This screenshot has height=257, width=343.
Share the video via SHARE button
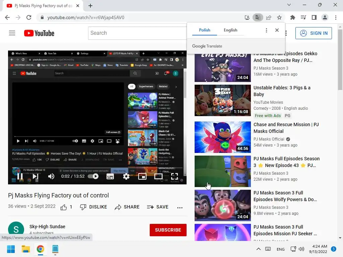pyautogui.click(x=127, y=207)
